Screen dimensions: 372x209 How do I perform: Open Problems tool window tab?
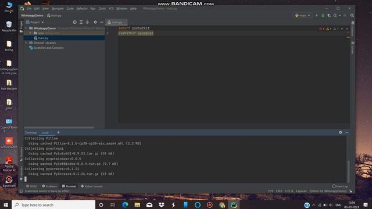pos(49,186)
